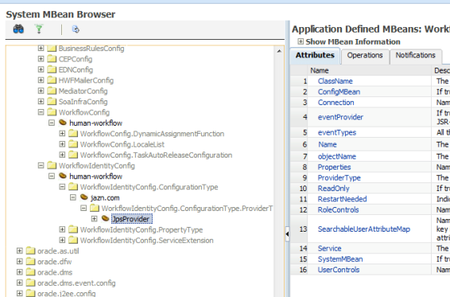The width and height of the screenshot is (450, 297).
Task: Expand the EDNConfig node
Action: pos(41,69)
